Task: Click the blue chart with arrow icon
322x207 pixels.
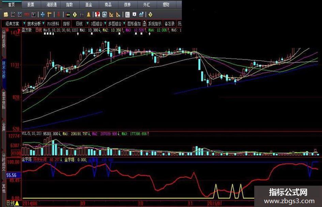Action: (x=141, y=14)
